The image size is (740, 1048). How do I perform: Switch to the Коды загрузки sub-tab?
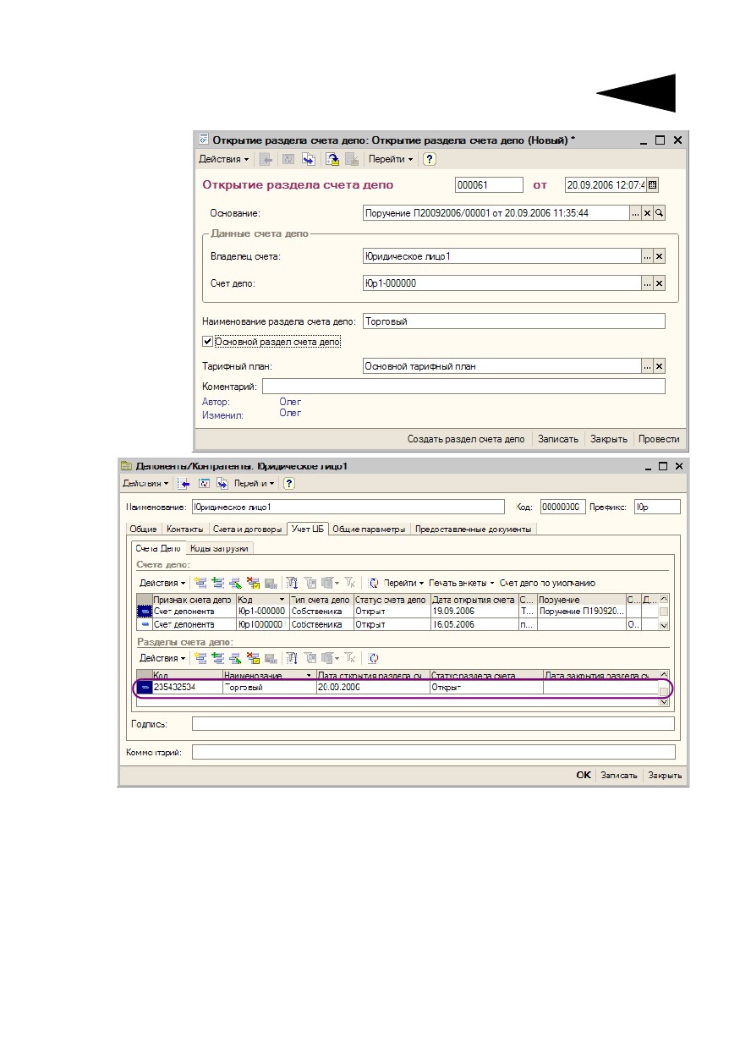(219, 548)
